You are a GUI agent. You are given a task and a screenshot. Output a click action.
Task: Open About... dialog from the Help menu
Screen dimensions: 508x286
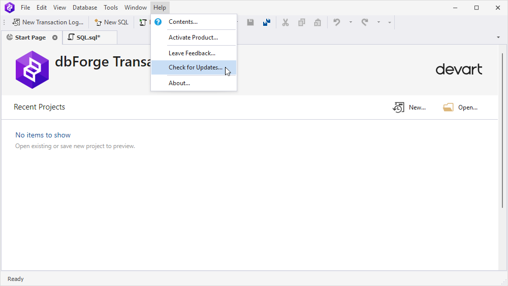click(194, 83)
